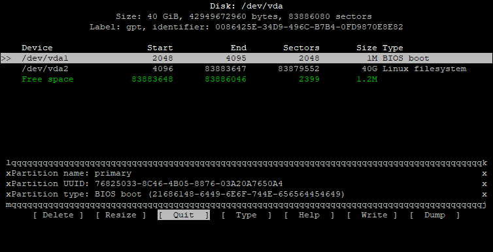Click the Partition type BIOS boot line
493x252 pixels.
coord(178,195)
